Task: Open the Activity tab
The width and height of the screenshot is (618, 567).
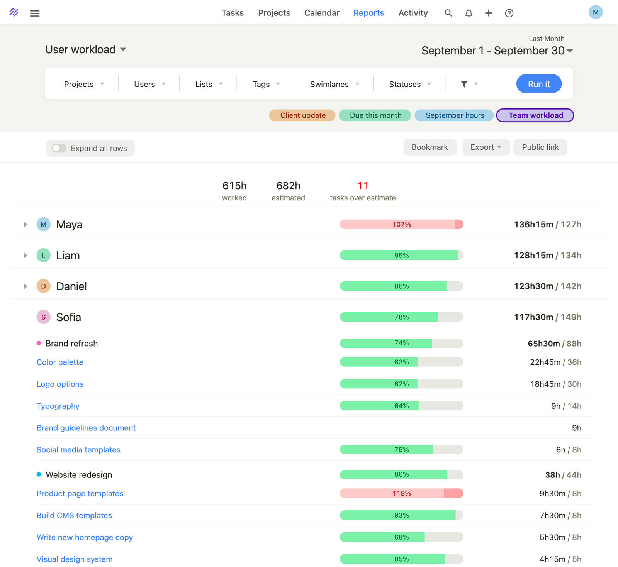Action: coord(413,13)
